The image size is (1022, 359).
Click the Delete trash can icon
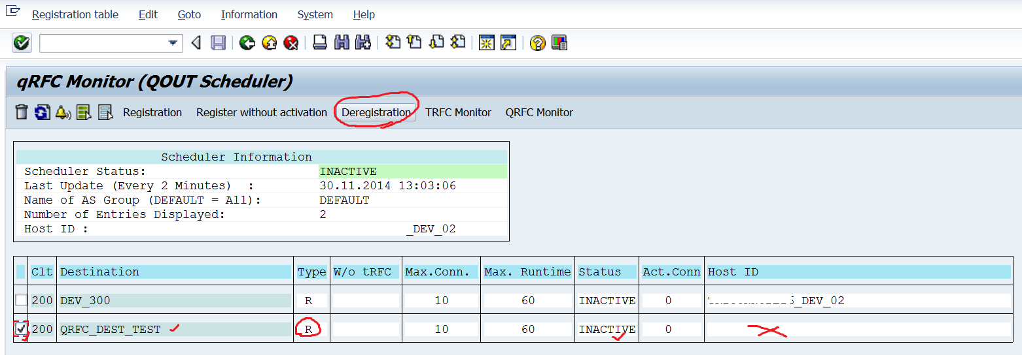[x=22, y=112]
